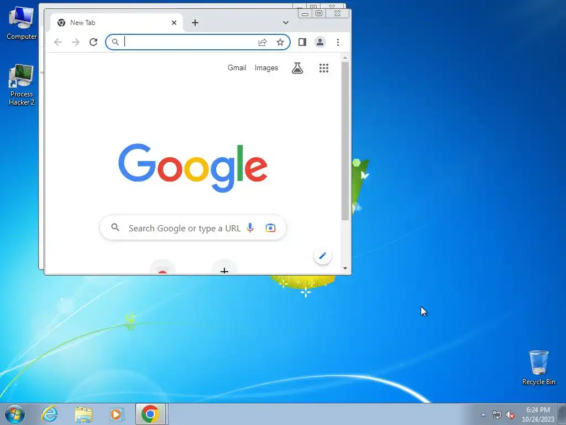Open the Gmail link

pos(237,68)
